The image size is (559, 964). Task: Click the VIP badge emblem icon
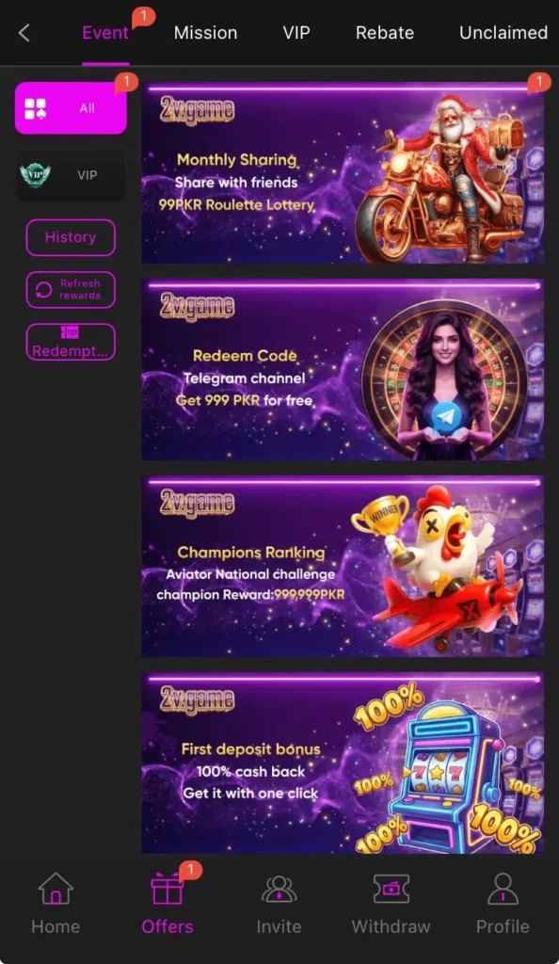(x=35, y=175)
